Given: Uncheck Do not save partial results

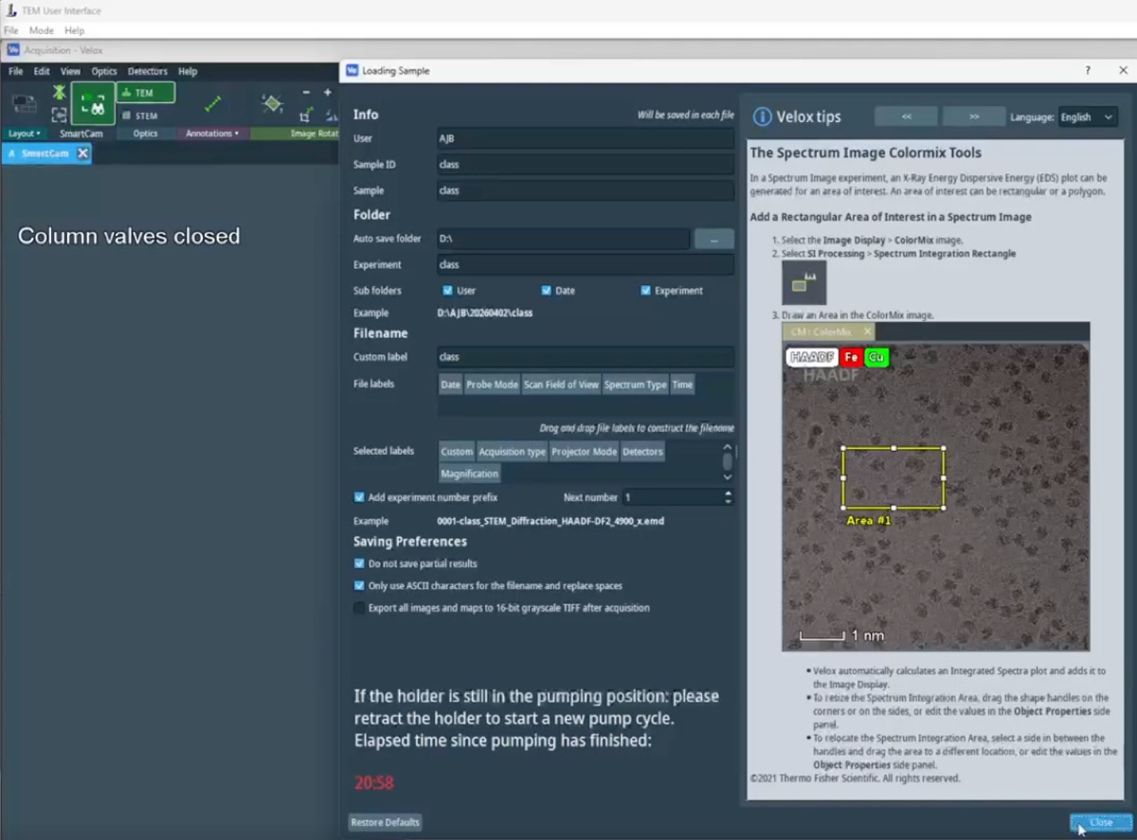Looking at the screenshot, I should (359, 563).
